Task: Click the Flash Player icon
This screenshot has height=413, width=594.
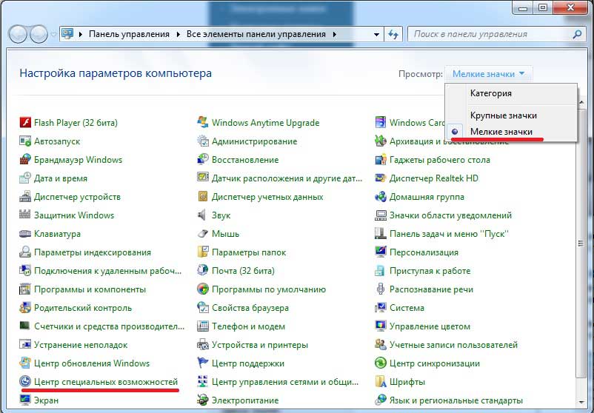Action: click(x=25, y=123)
